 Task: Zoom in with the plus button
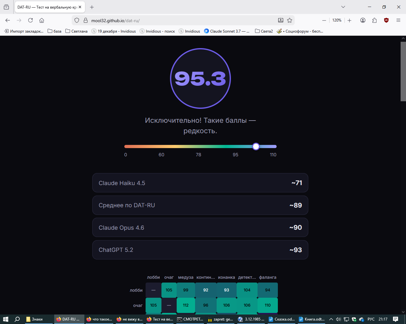[350, 20]
